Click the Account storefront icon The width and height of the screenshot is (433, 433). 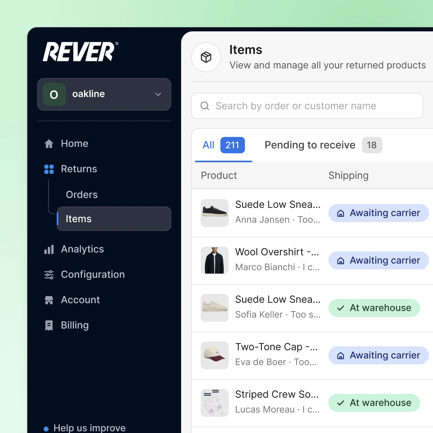tap(49, 300)
